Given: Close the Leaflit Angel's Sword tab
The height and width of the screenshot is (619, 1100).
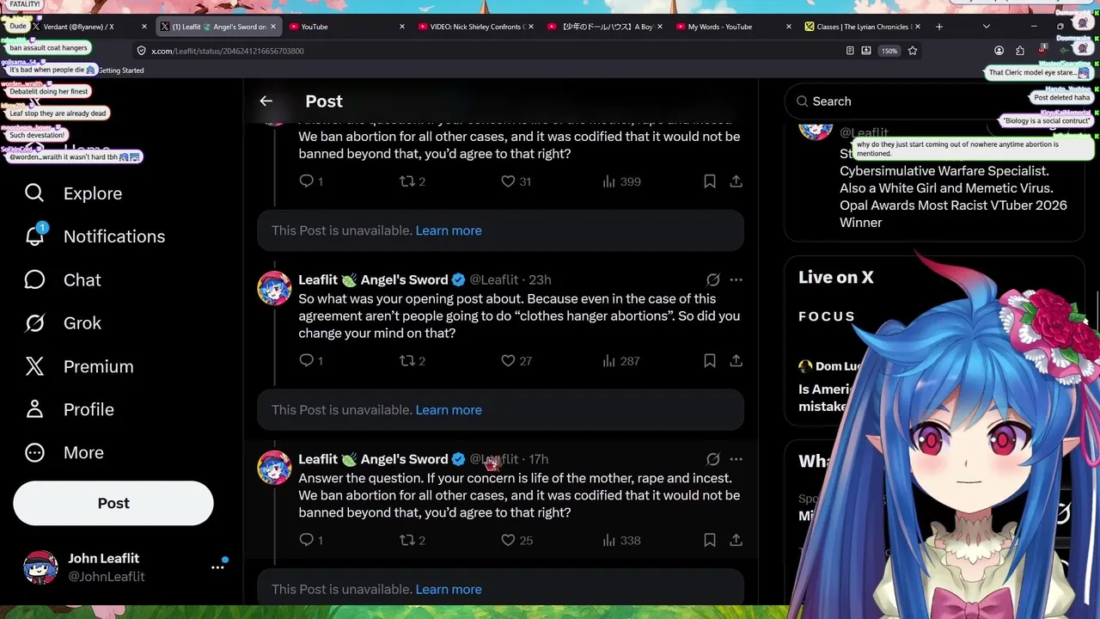Looking at the screenshot, I should [273, 27].
